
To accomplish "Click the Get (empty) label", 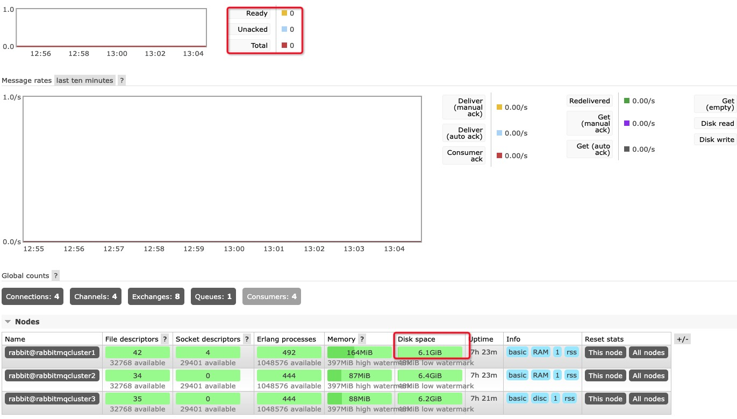I will (x=715, y=104).
